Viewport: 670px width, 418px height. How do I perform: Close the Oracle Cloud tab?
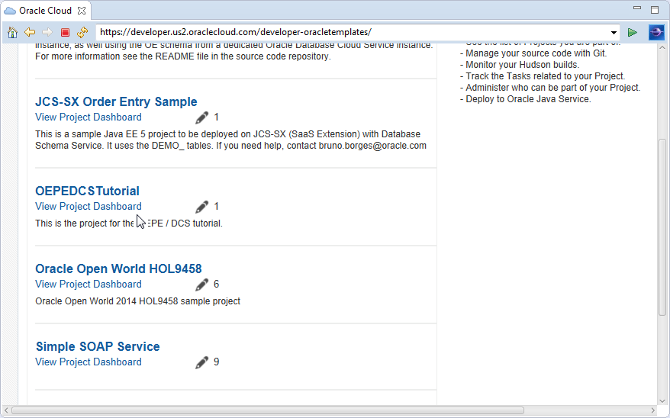click(82, 11)
